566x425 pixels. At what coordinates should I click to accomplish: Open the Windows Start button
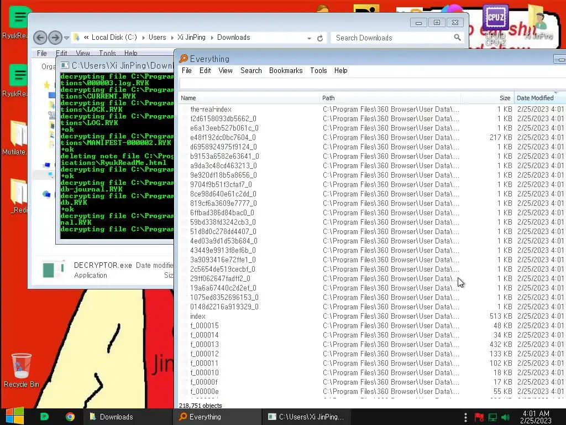coord(14,416)
